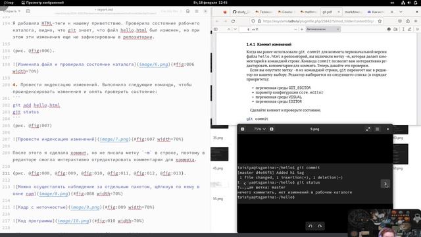This screenshot has height=237, width=421.
Task: Select PDF draw annotation tool
Action: pyautogui.click(x=410, y=29)
